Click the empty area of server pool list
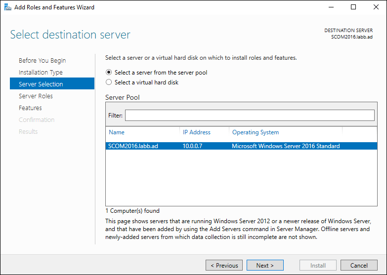 pos(241,178)
